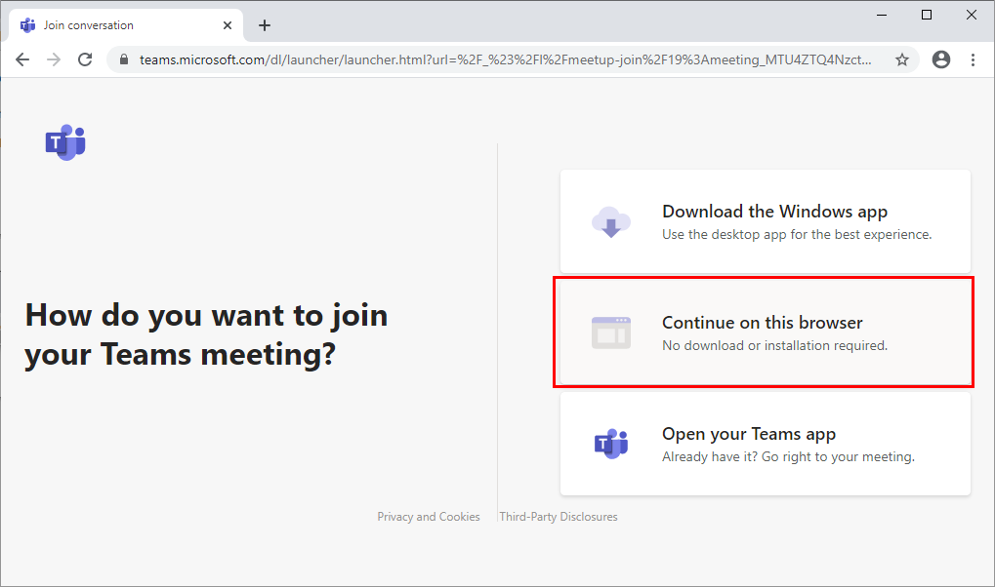This screenshot has width=995, height=587.
Task: Select the Join conversation tab
Action: (126, 25)
